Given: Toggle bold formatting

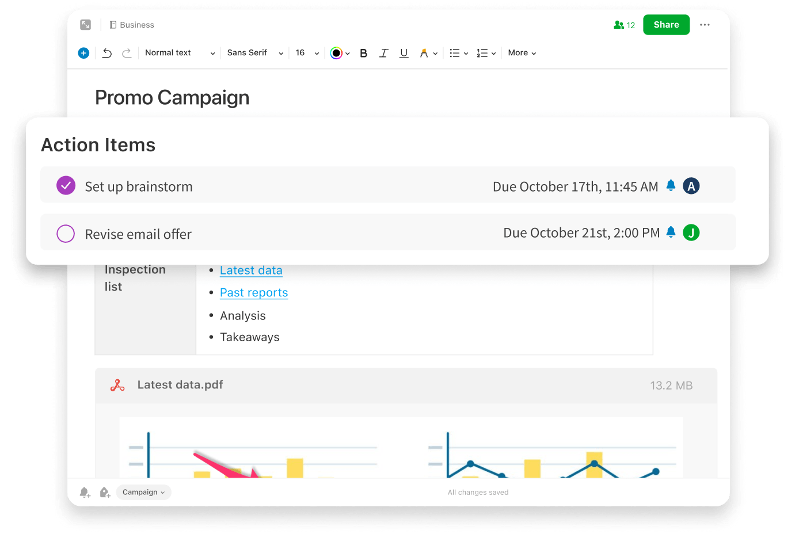Looking at the screenshot, I should tap(363, 53).
